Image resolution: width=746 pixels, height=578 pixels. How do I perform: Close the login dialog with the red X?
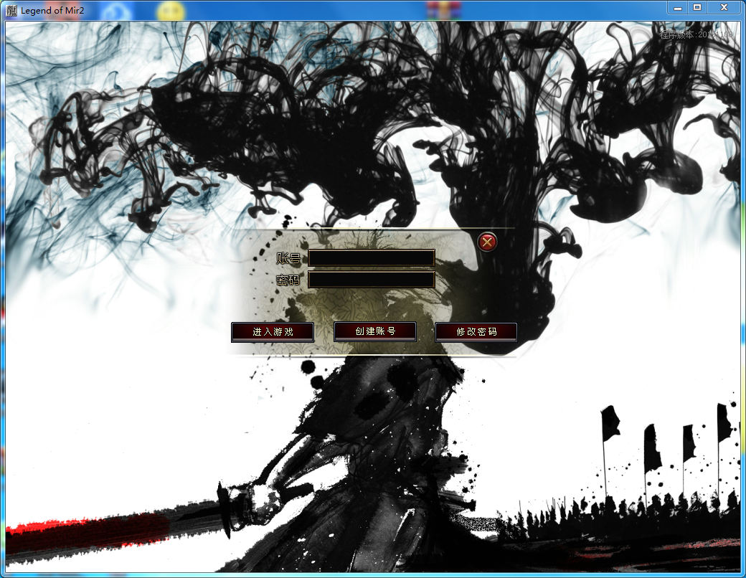click(x=487, y=242)
